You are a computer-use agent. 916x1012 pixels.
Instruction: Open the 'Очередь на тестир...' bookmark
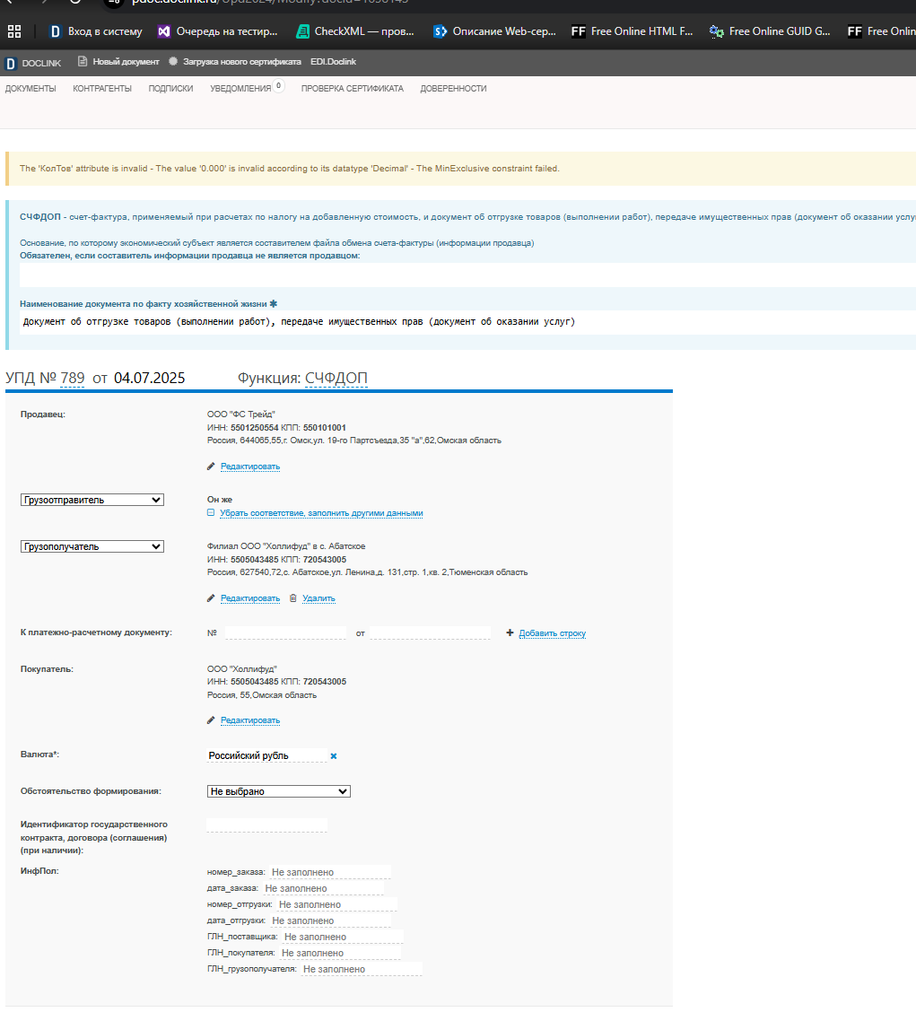click(217, 31)
